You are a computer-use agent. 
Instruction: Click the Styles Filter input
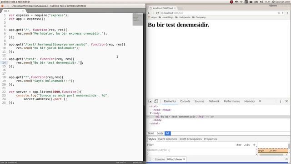[190, 145]
